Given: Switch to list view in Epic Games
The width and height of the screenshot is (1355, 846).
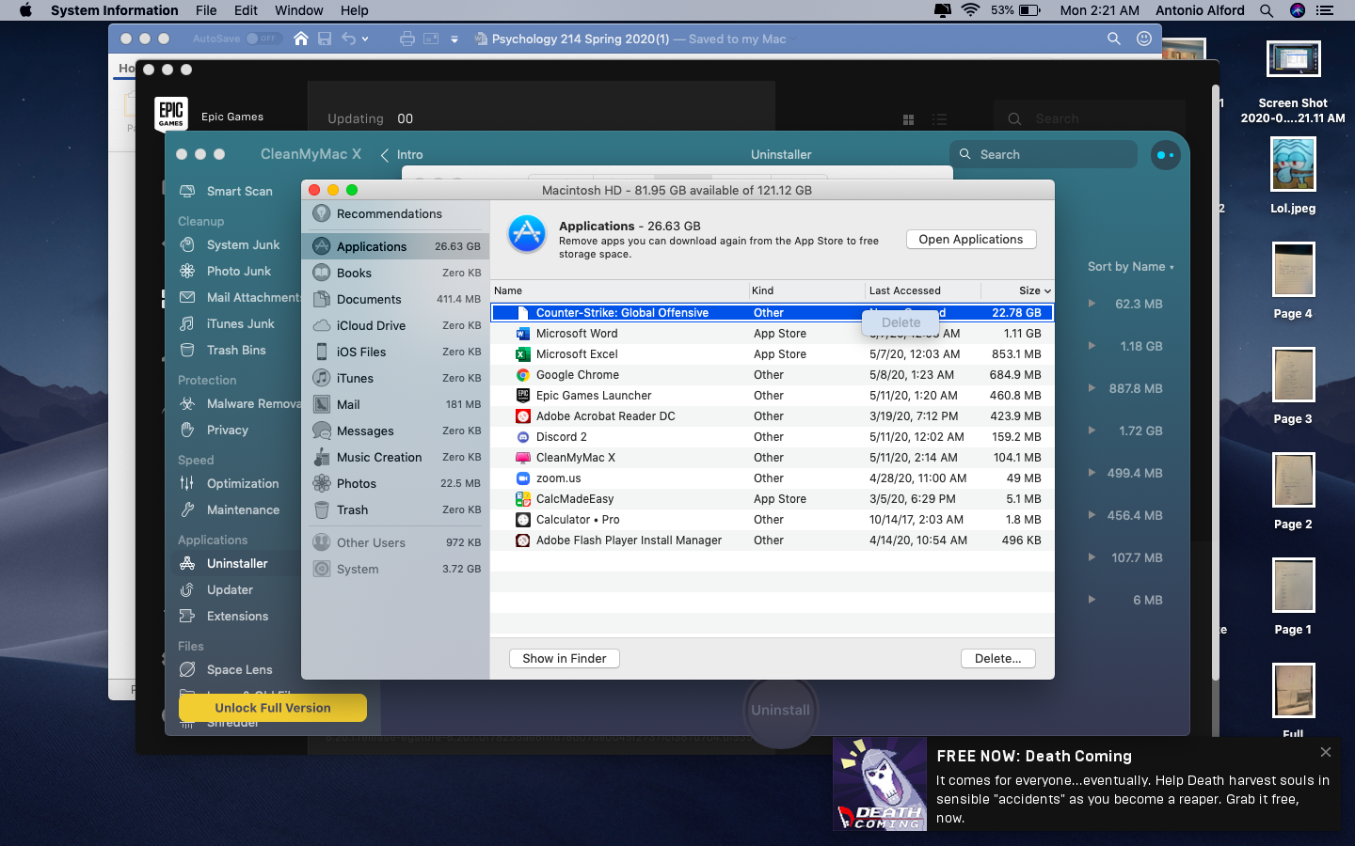Looking at the screenshot, I should click(939, 119).
